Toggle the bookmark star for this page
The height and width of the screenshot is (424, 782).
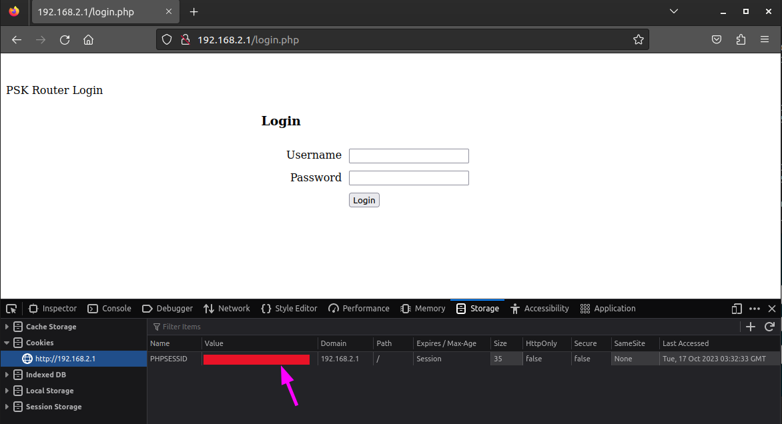tap(639, 39)
